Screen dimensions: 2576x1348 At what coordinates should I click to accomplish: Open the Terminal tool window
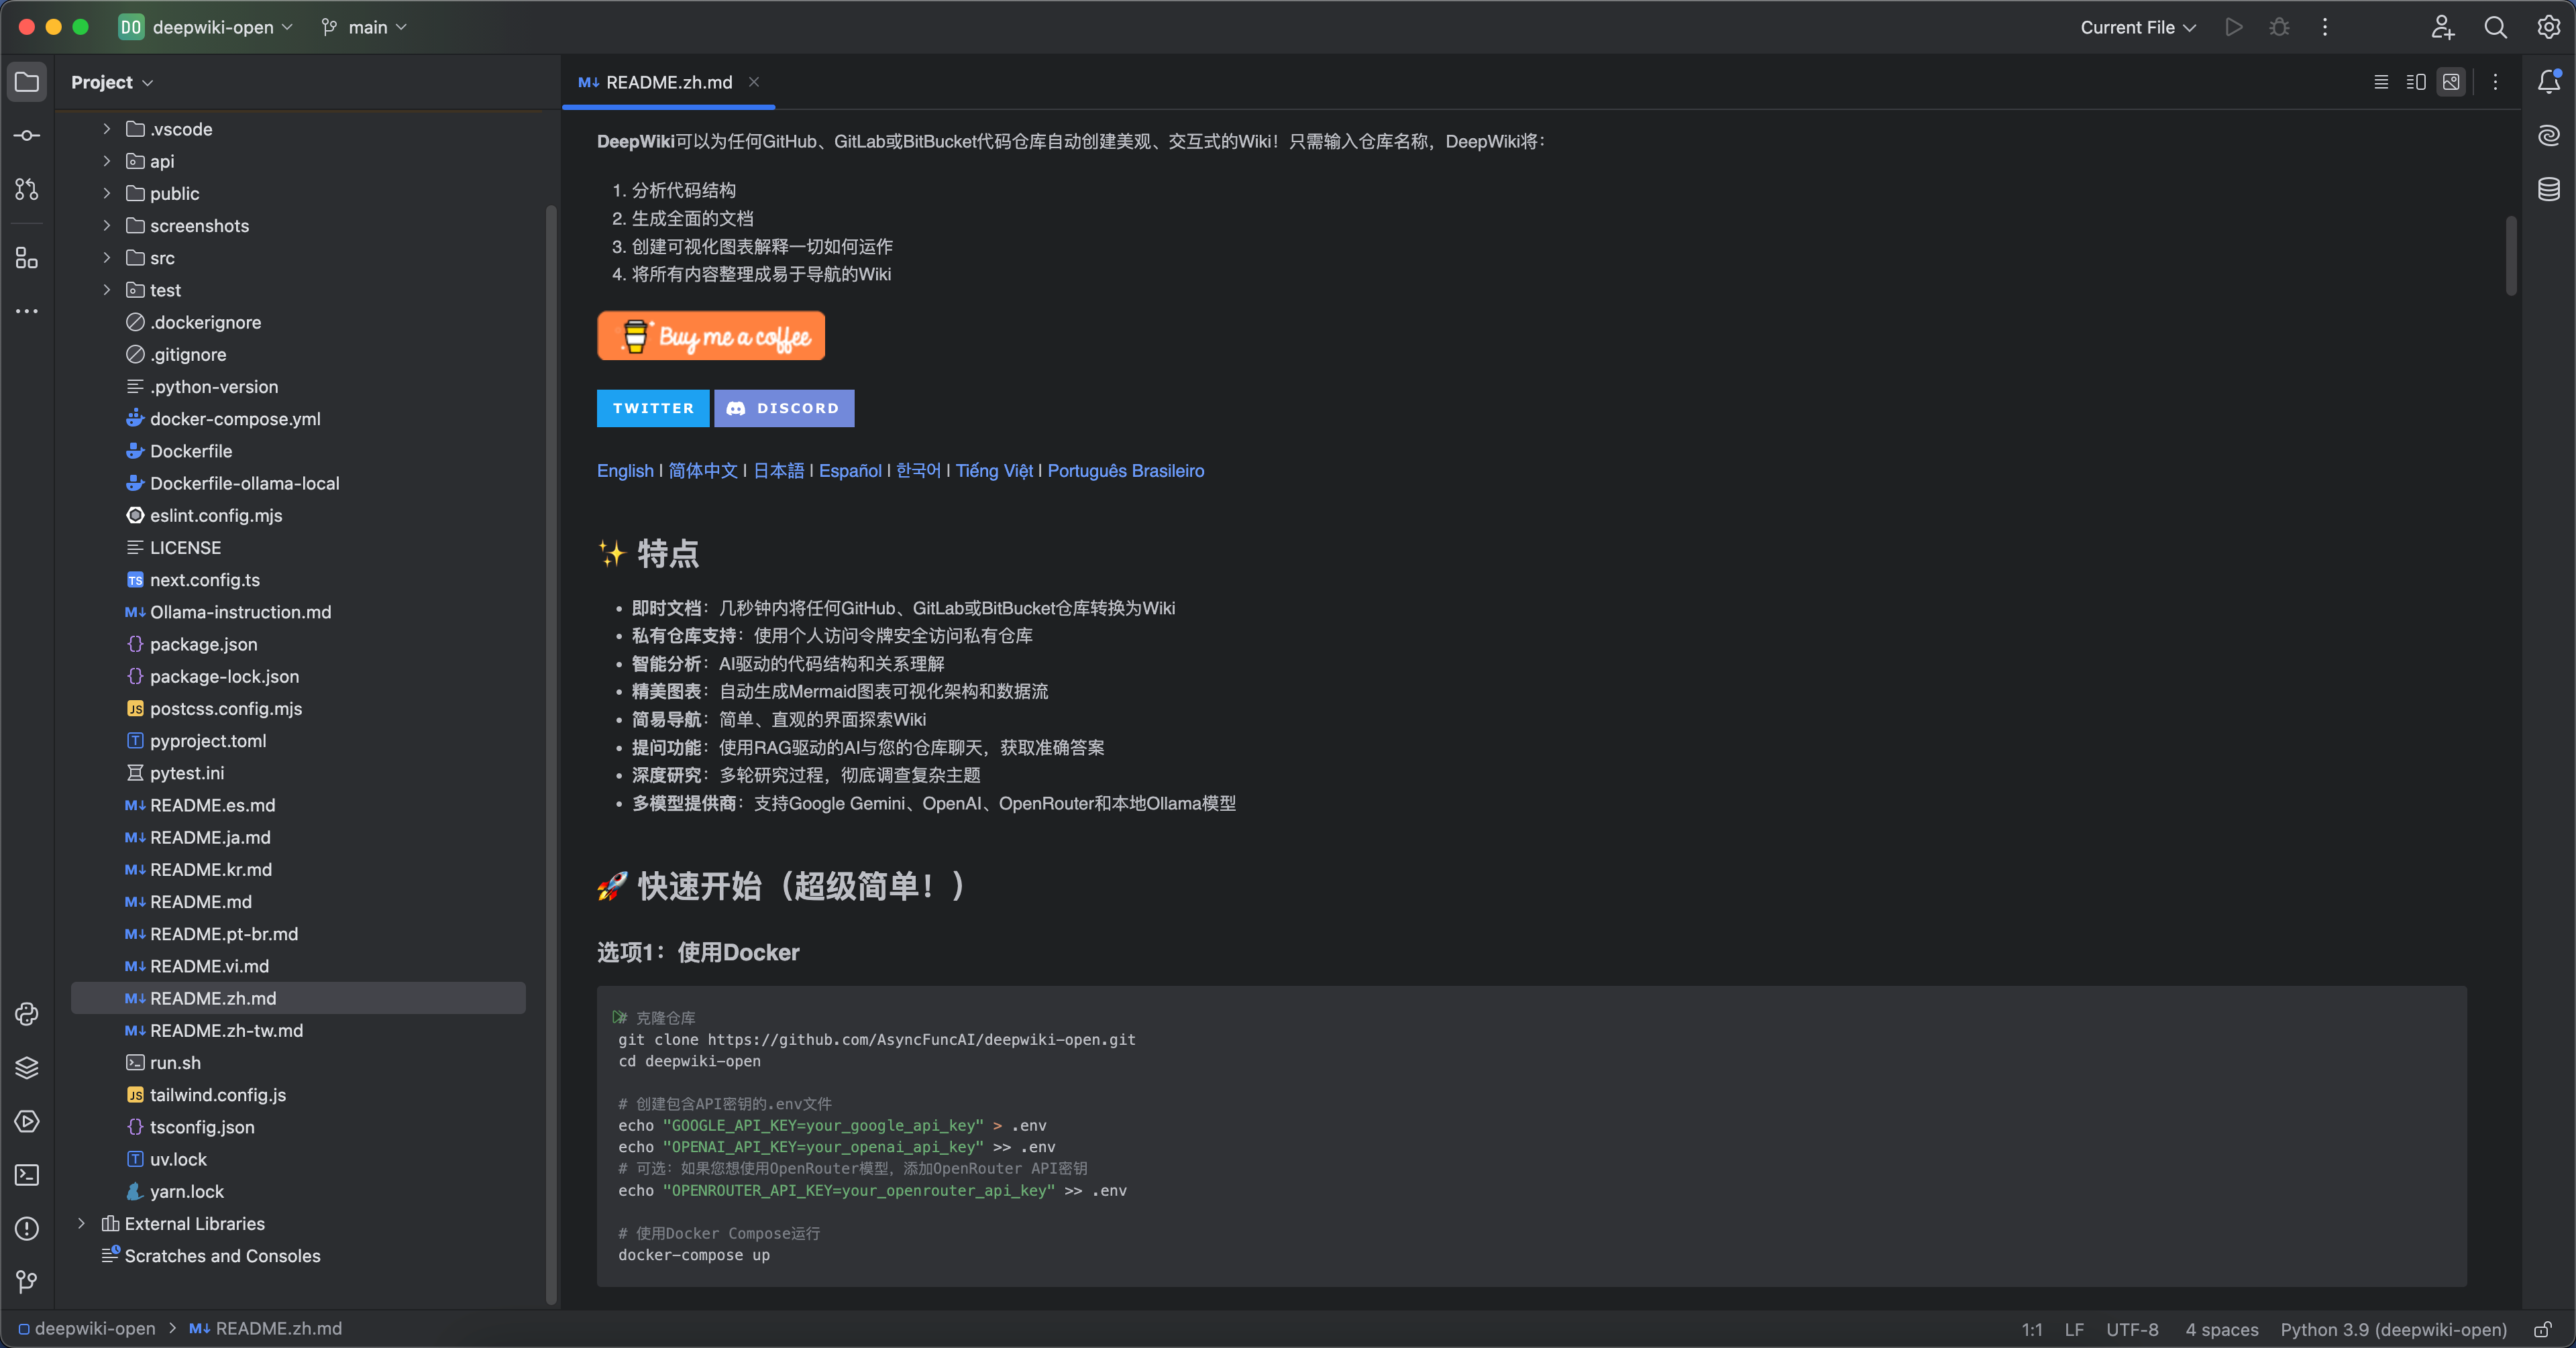tap(27, 1175)
